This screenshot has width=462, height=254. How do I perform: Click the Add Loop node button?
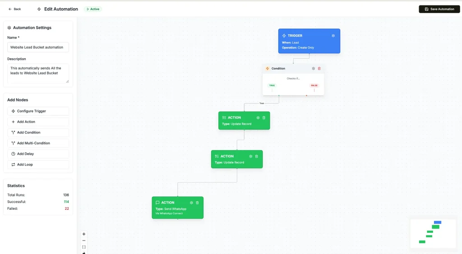(38, 164)
